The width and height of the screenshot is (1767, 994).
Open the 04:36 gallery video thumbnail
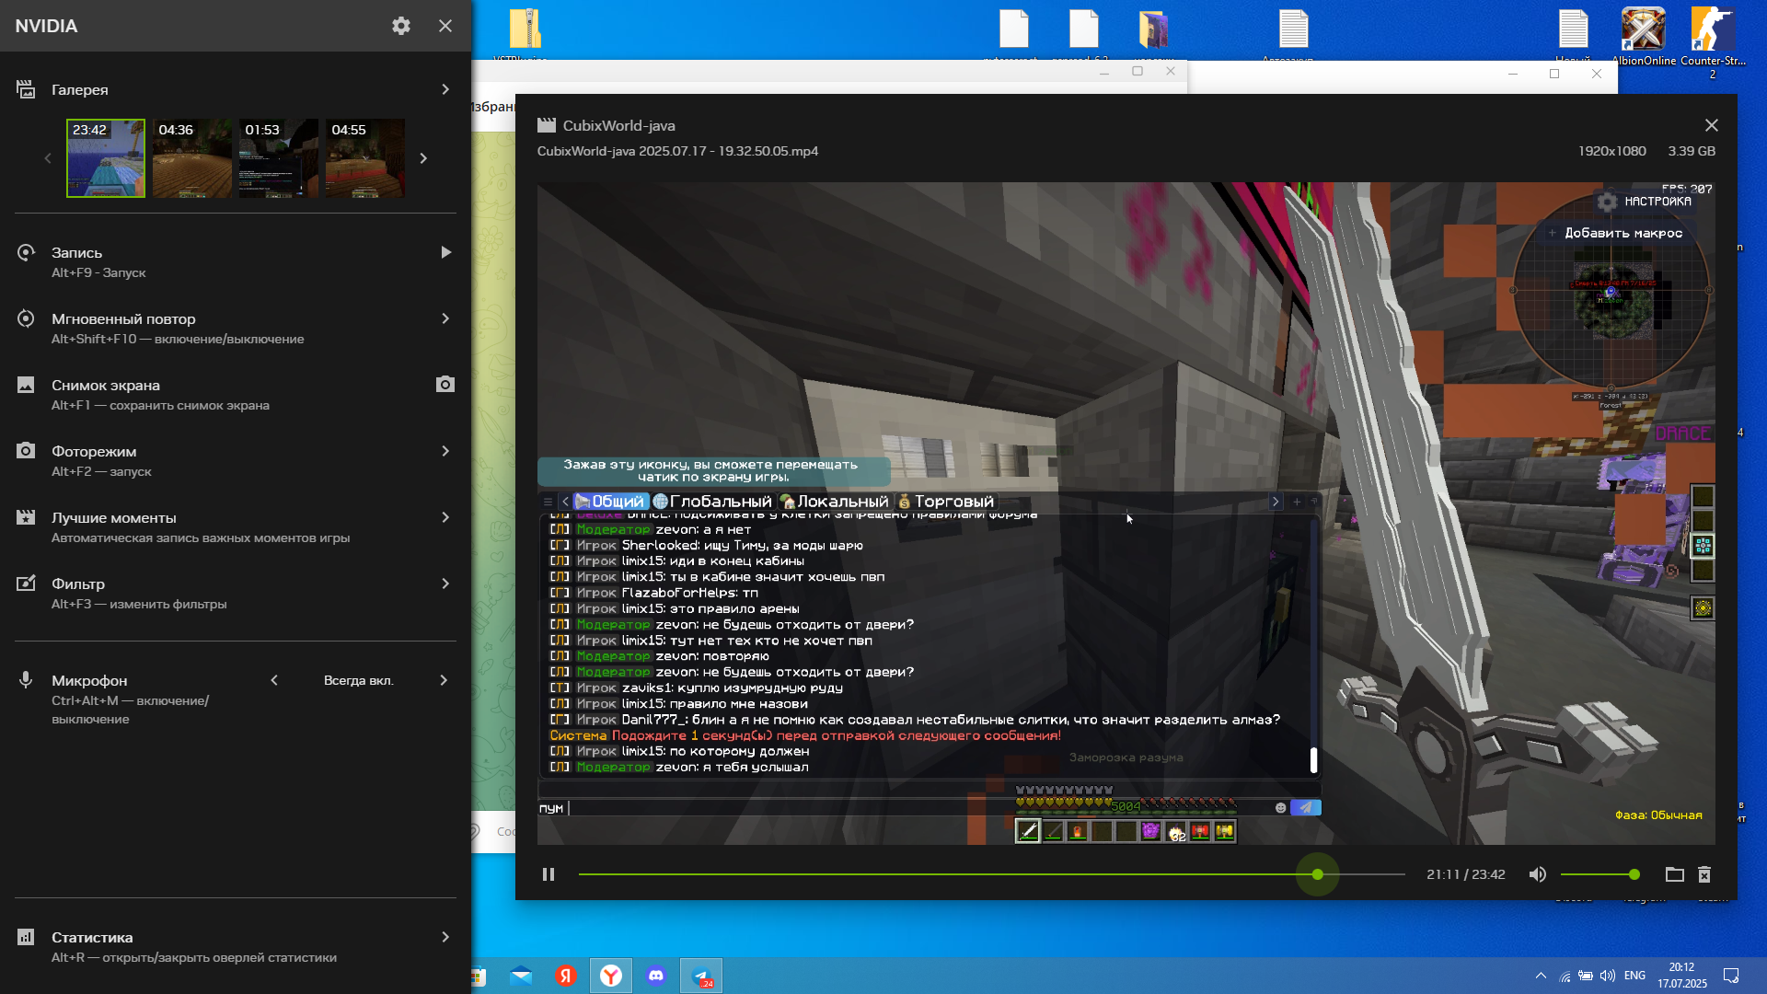[x=192, y=158]
